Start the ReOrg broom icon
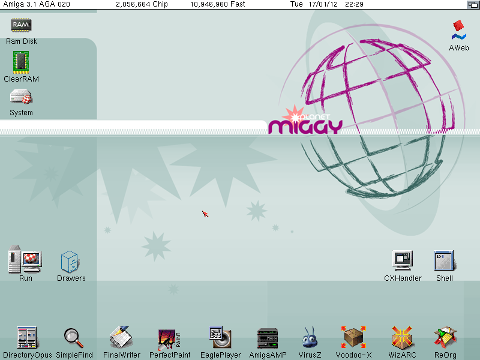Screen dimensions: 480x360 click(x=445, y=338)
